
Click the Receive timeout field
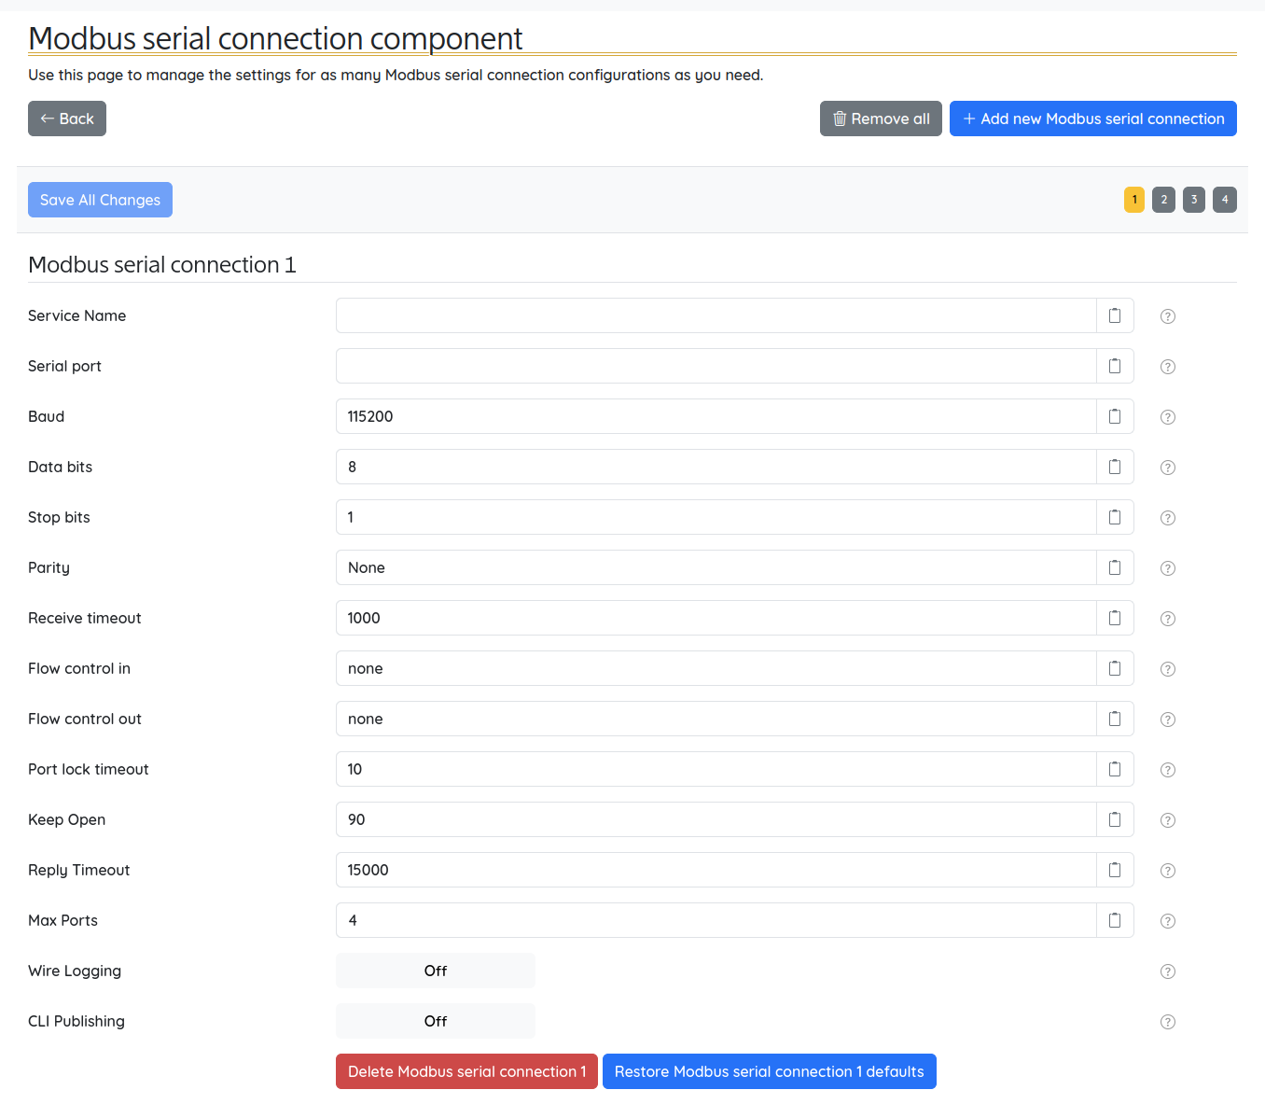tap(716, 618)
